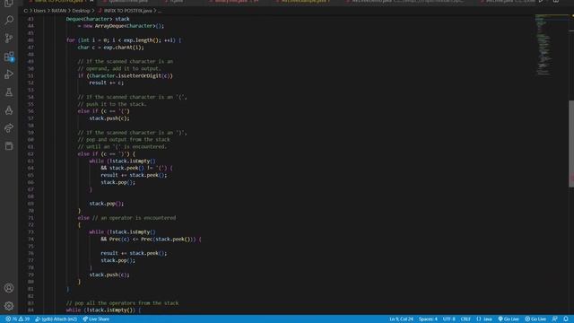Image resolution: width=574 pixels, height=323 pixels.
Task: Change end of line sequence CRLF
Action: [x=465, y=319]
